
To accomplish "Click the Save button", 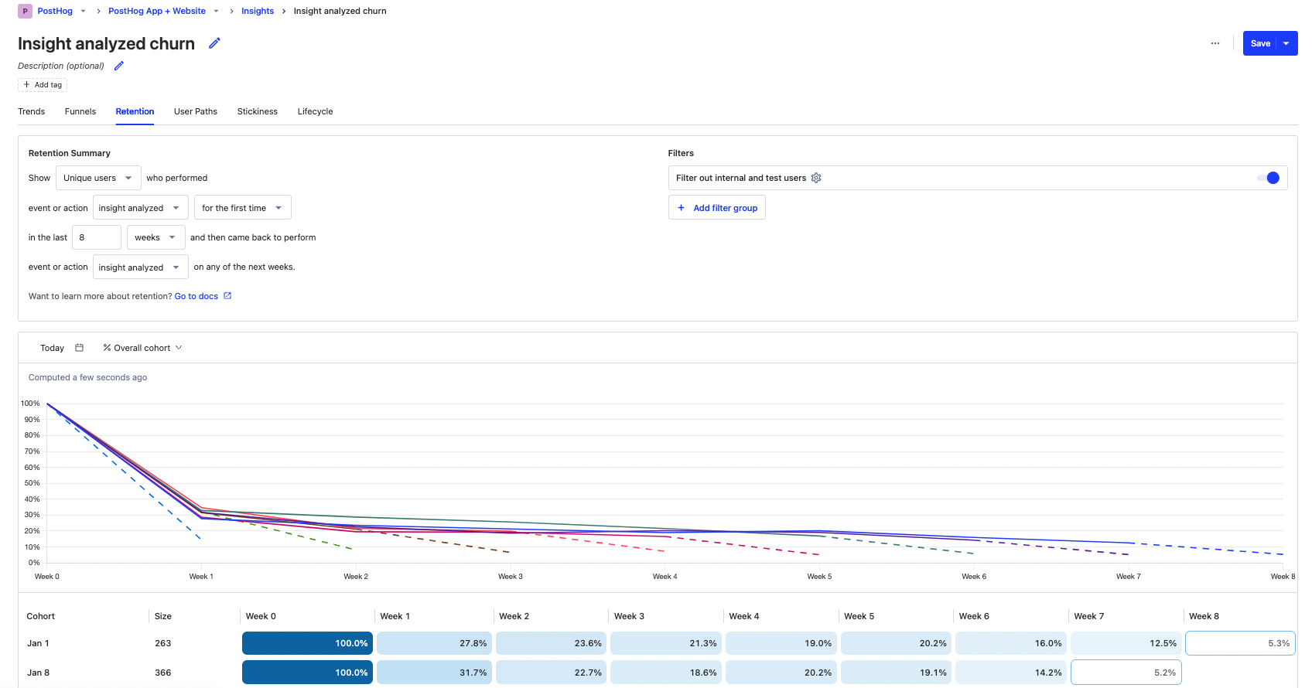I will coord(1260,43).
